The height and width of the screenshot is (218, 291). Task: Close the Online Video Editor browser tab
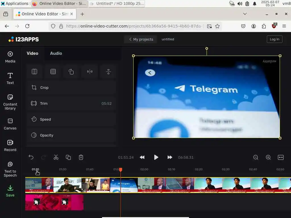click(x=72, y=14)
